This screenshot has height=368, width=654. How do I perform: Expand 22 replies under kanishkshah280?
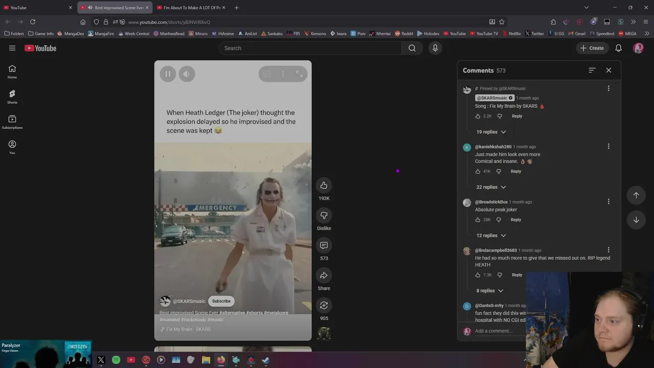491,187
